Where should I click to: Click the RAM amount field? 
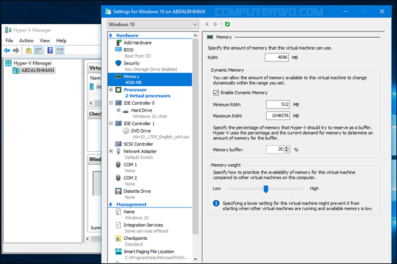[x=277, y=58]
